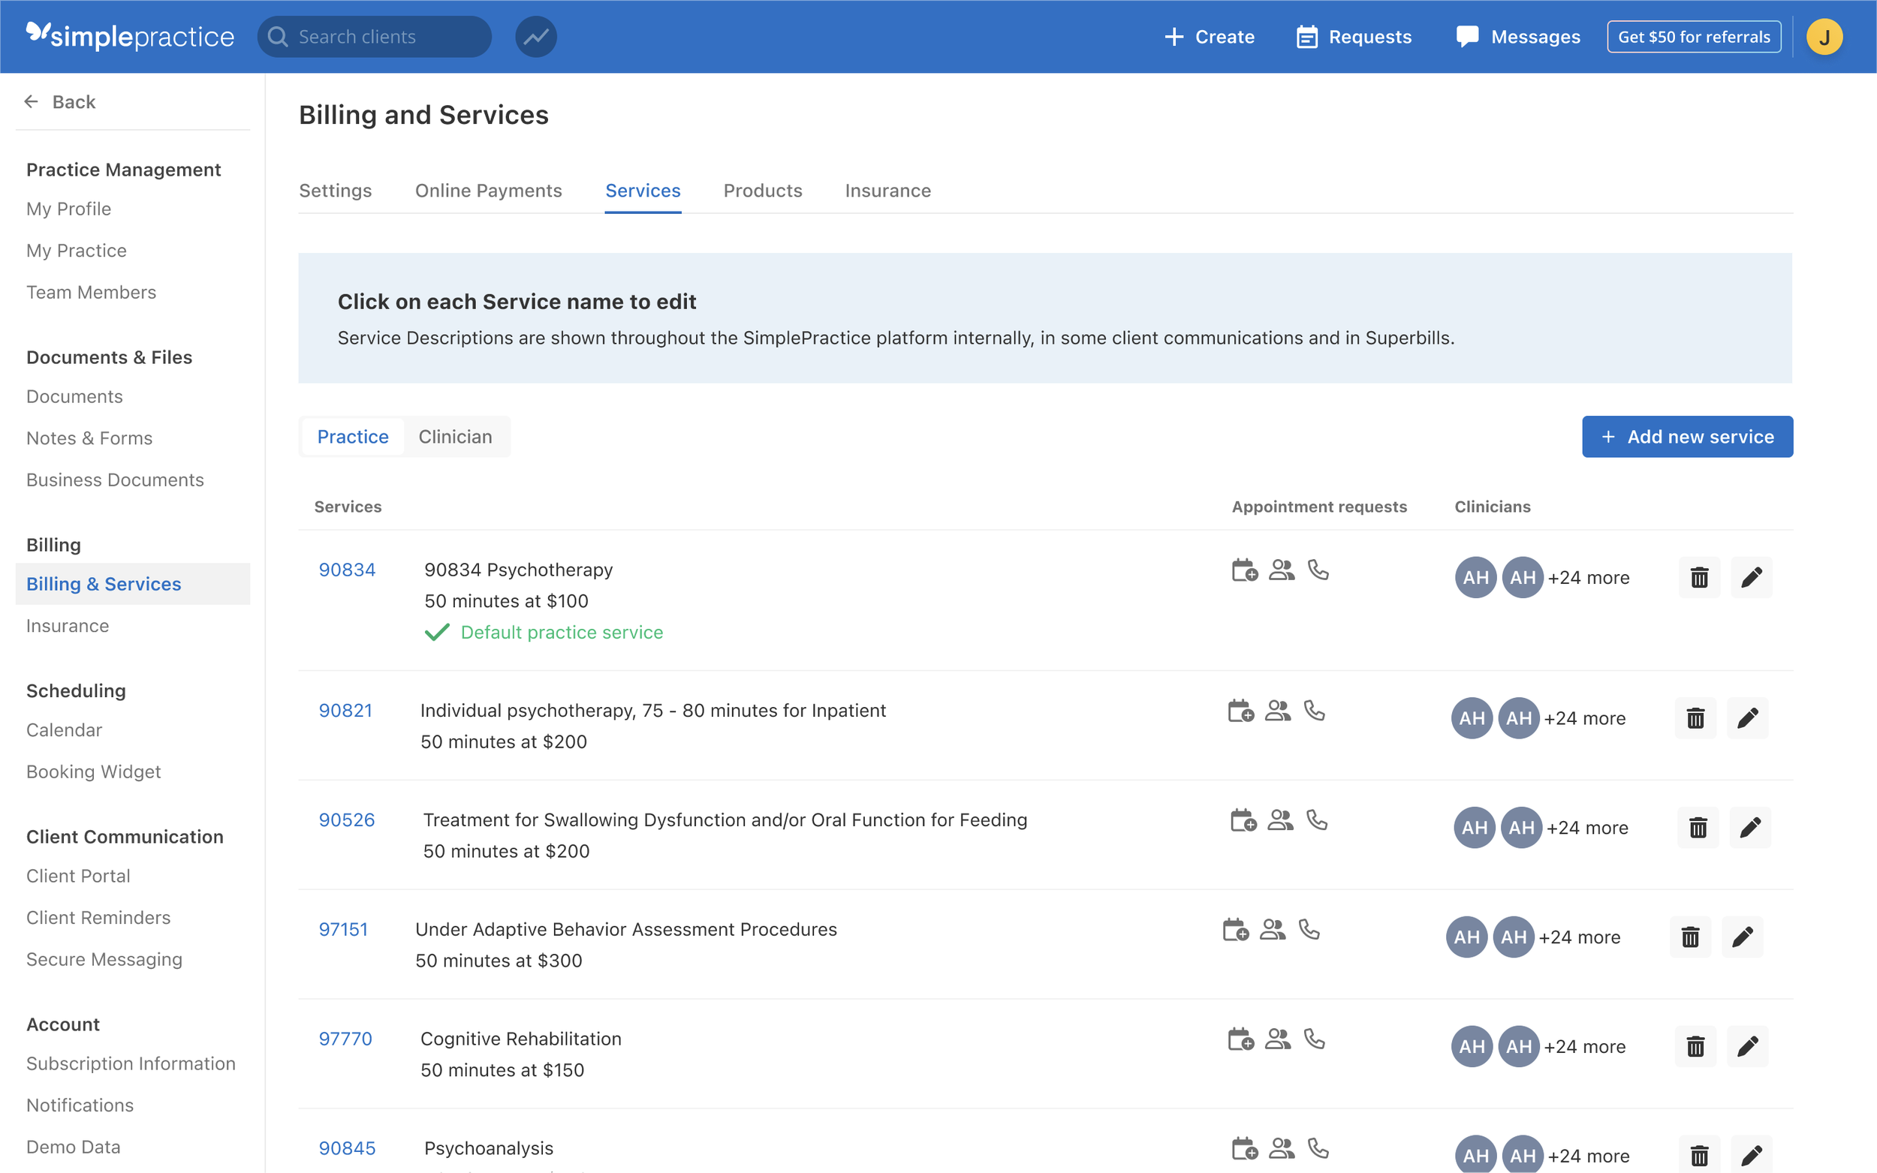The width and height of the screenshot is (1877, 1173).
Task: Click phone icon for 90845 Psychoanalysis
Action: coord(1318,1147)
